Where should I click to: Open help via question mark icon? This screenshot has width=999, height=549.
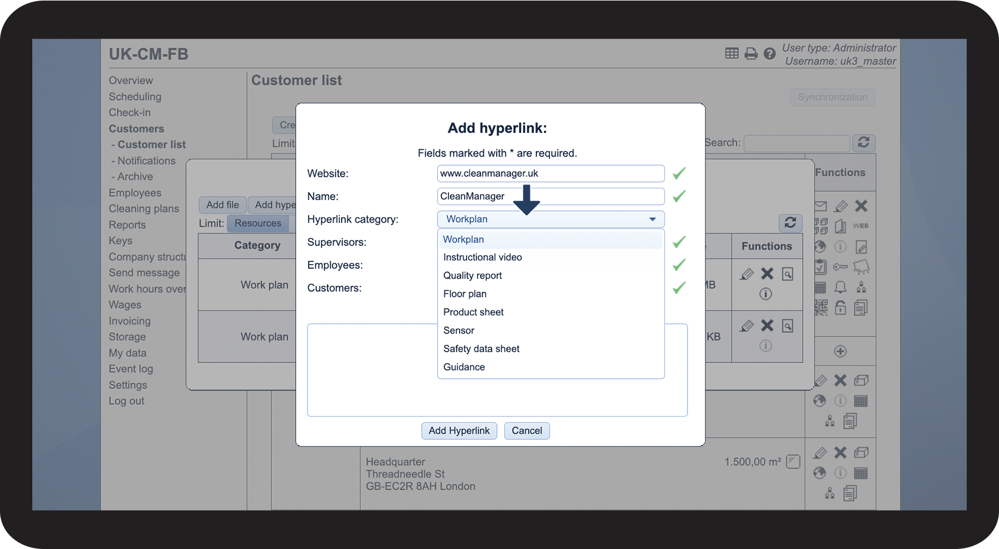769,54
